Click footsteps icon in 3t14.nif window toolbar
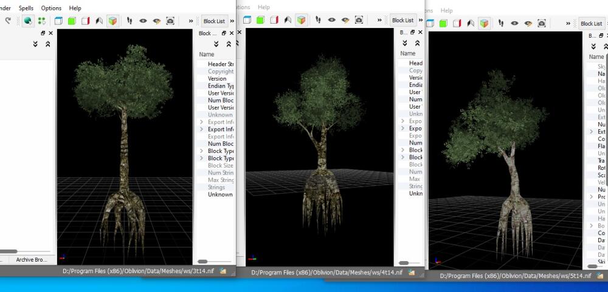This screenshot has height=292, width=608. [130, 21]
